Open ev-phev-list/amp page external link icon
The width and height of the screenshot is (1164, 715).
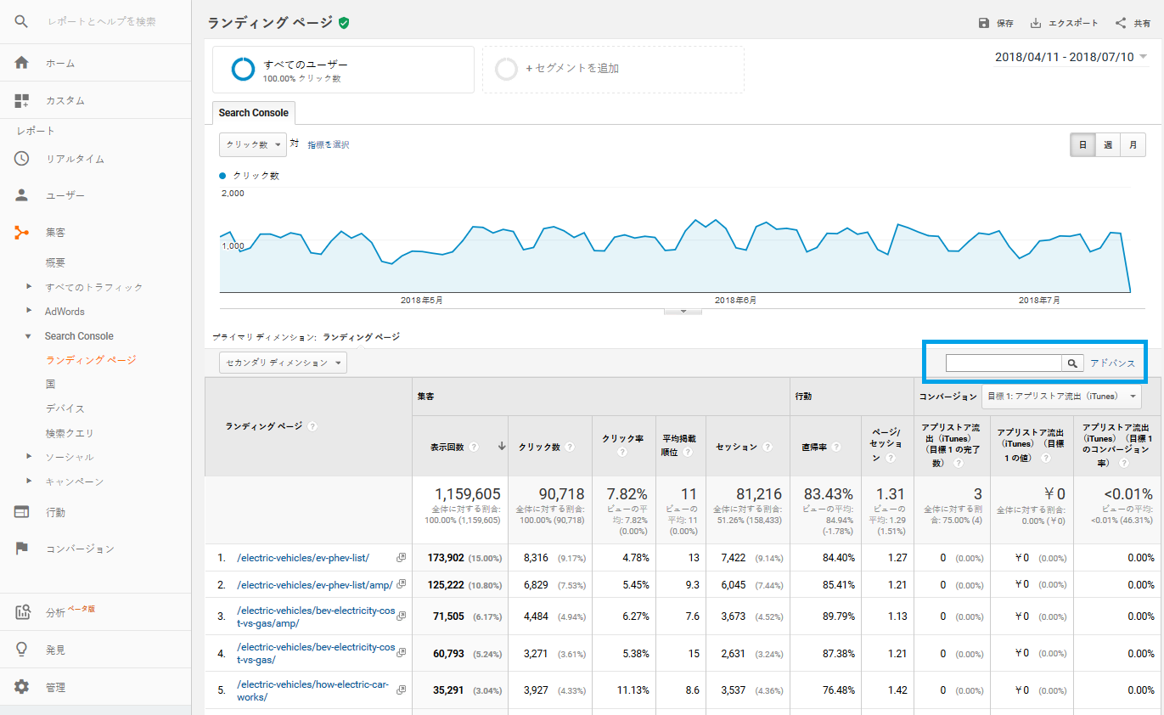pyautogui.click(x=401, y=584)
